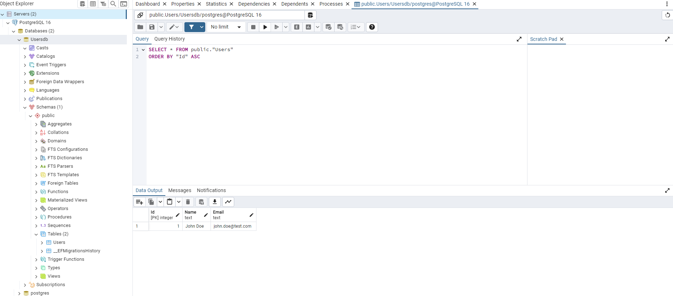Click the Open File folder icon
This screenshot has width=673, height=296.
click(140, 27)
